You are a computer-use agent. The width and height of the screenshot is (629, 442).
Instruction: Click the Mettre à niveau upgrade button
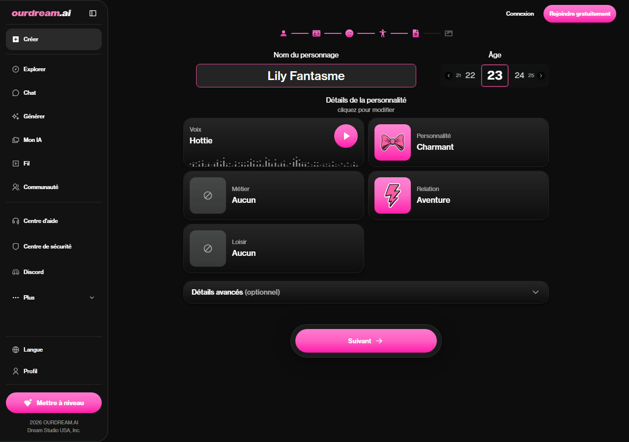click(x=54, y=403)
